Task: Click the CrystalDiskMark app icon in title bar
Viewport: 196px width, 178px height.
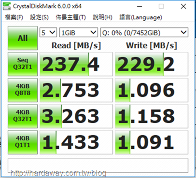Action: pyautogui.click(x=7, y=6)
